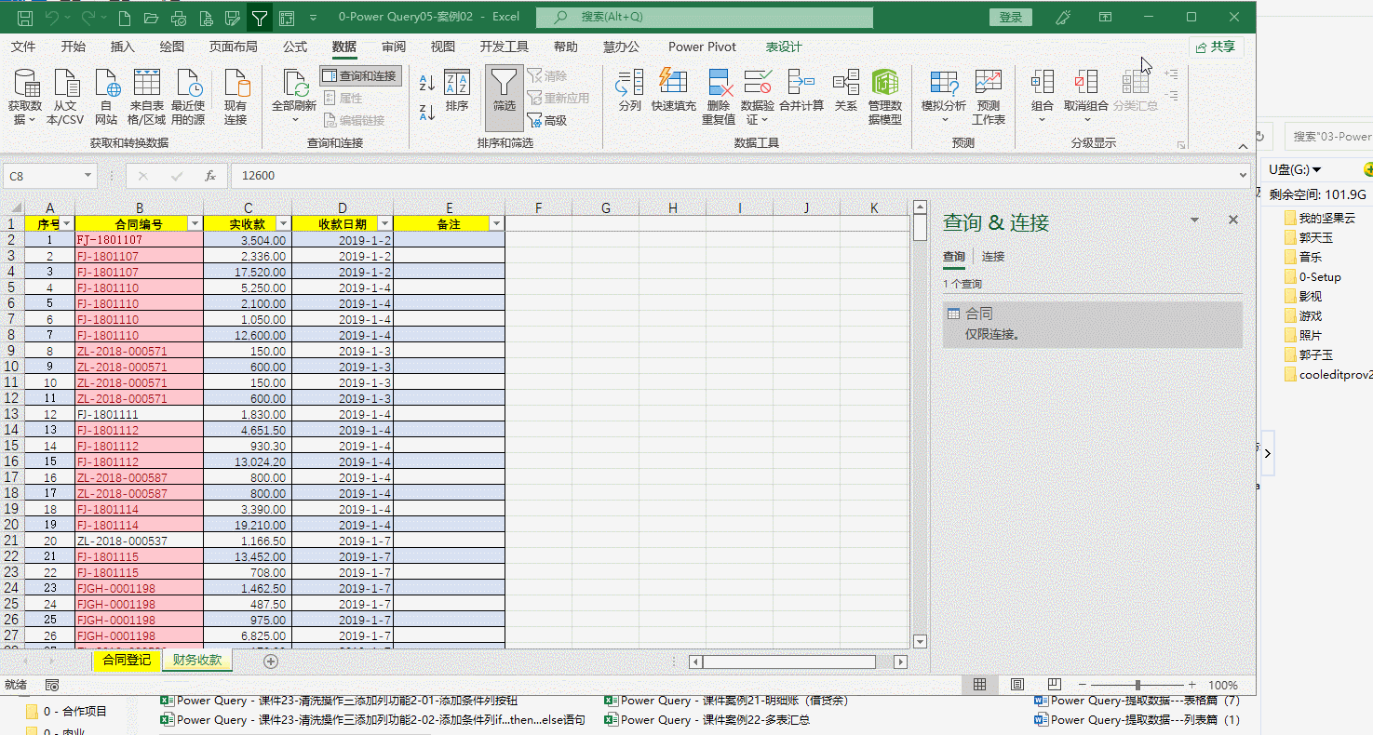Click the zoom in plus button

point(1192,685)
